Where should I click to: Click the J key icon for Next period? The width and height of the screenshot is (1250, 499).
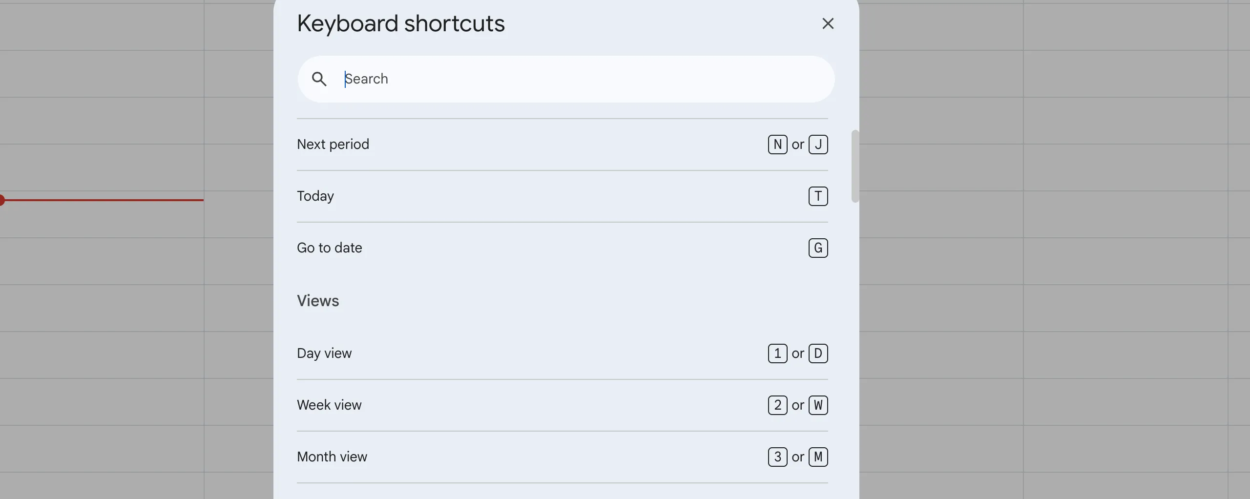pos(818,145)
